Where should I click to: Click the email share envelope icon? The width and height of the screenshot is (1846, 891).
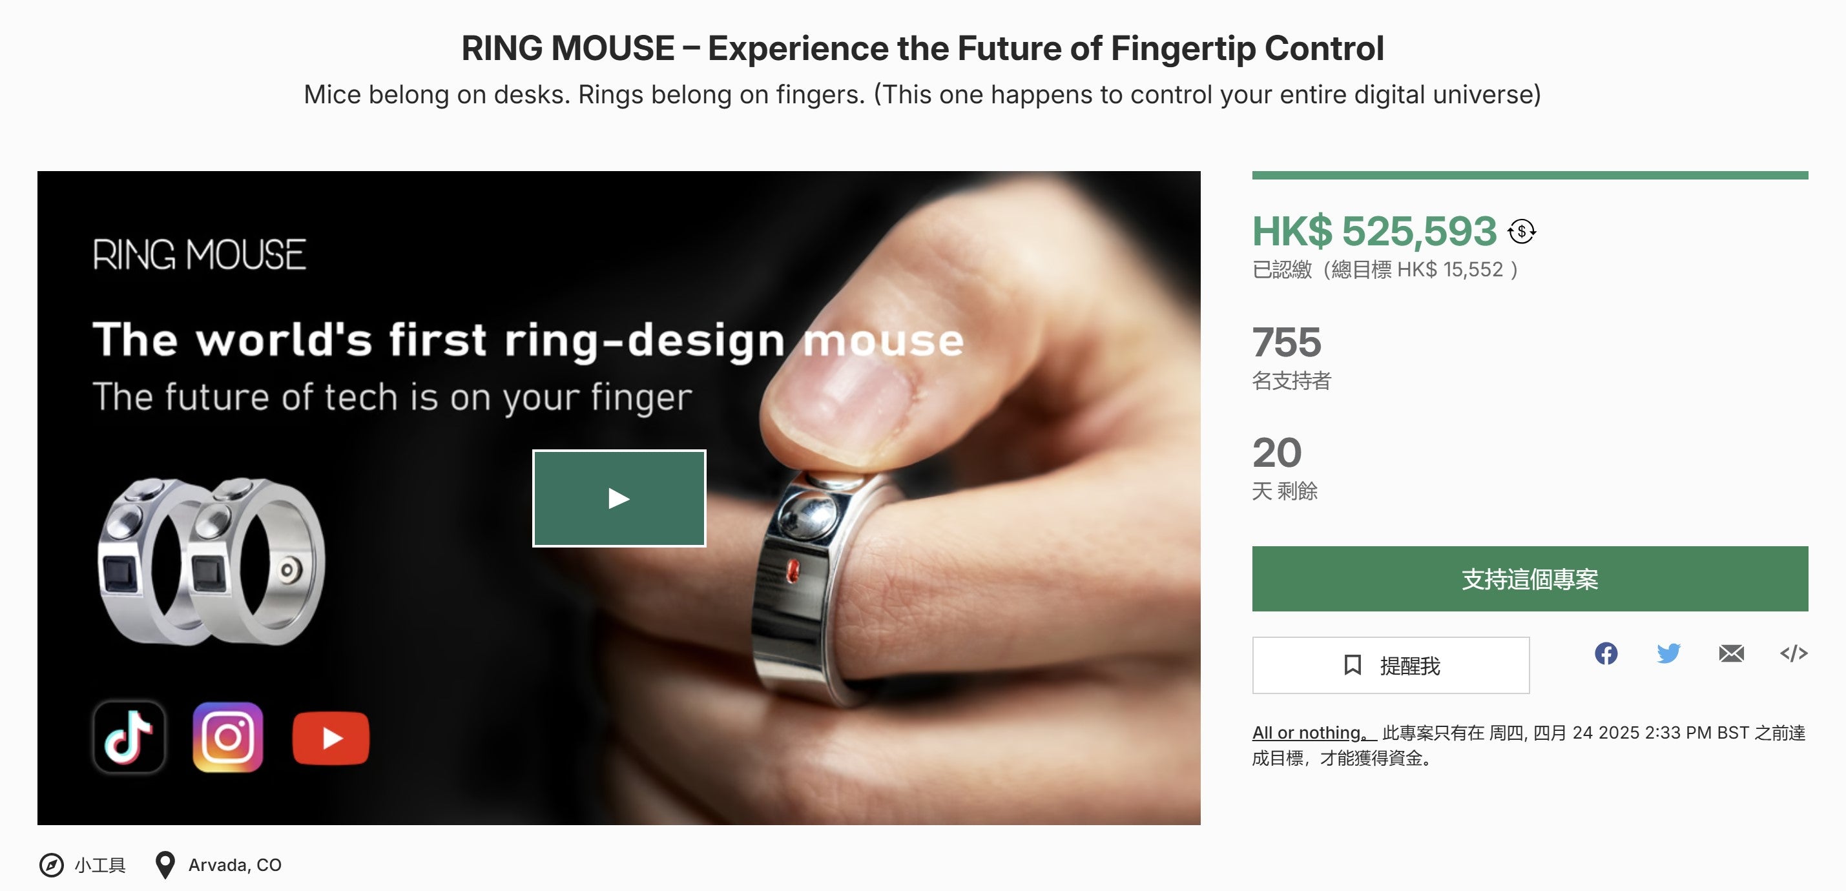pyautogui.click(x=1731, y=653)
